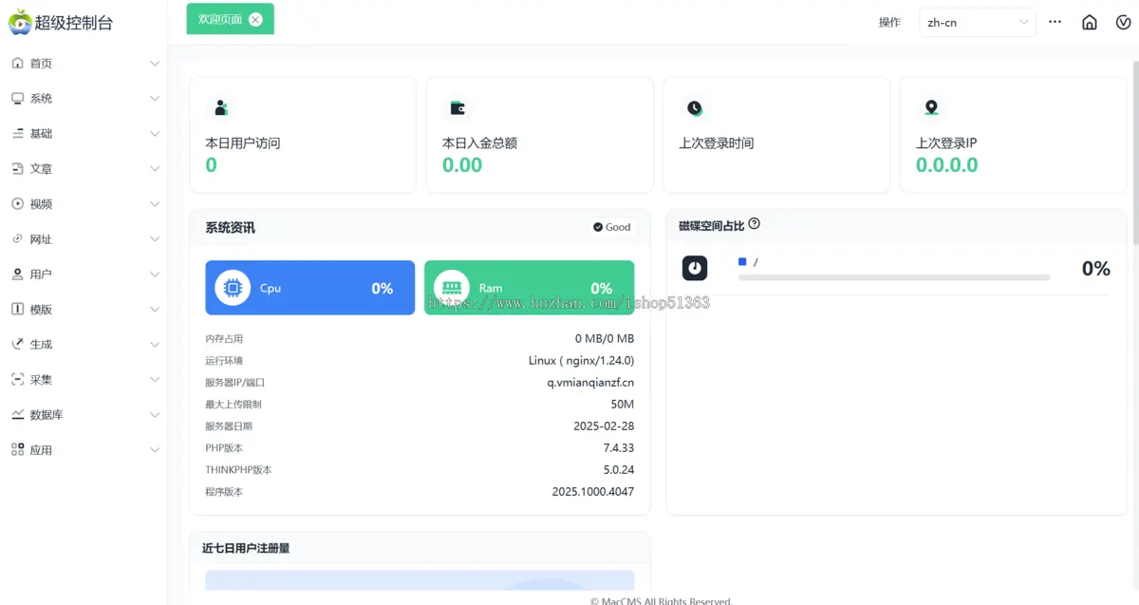Click the 用户 person icon in sidebar
This screenshot has height=605, width=1139.
click(17, 274)
